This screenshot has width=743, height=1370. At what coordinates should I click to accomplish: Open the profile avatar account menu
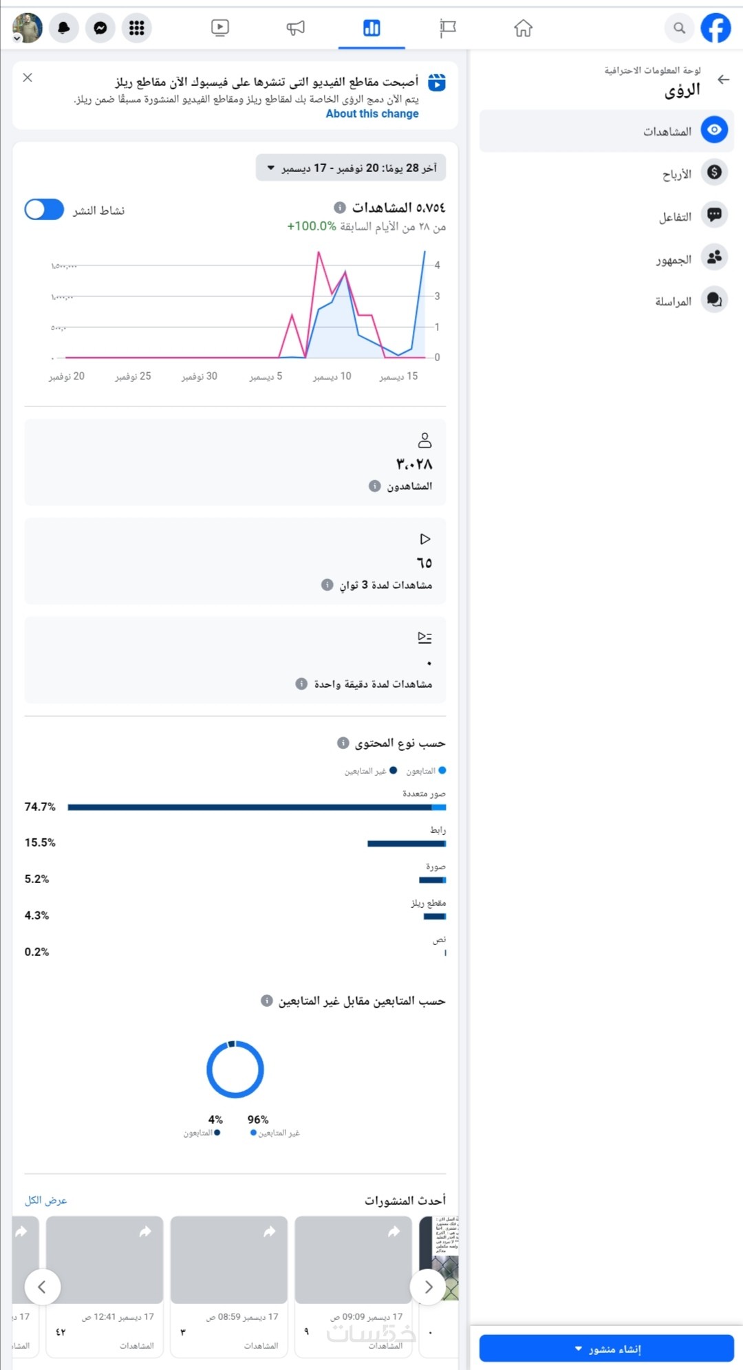(28, 28)
